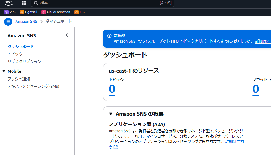Toggle the hamburger navigation menu button
The height and width of the screenshot is (155, 271).
coord(8,22)
